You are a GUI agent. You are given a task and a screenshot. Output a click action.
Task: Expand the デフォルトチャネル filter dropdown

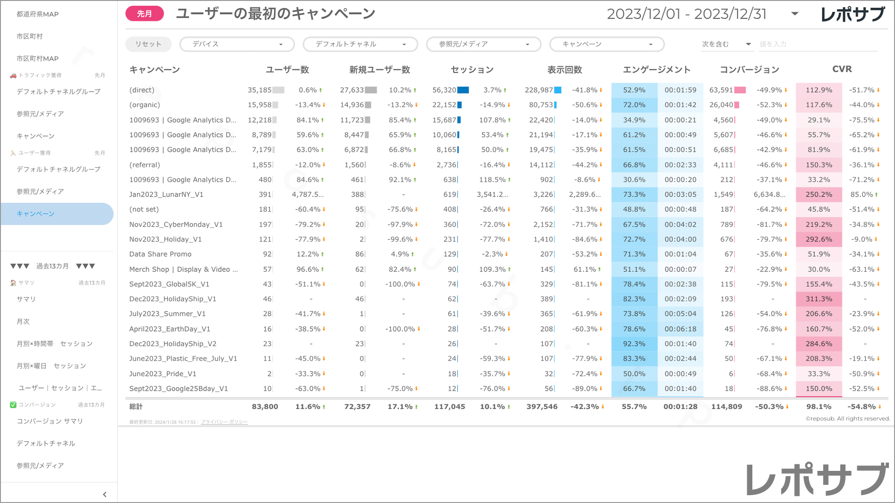pyautogui.click(x=360, y=44)
